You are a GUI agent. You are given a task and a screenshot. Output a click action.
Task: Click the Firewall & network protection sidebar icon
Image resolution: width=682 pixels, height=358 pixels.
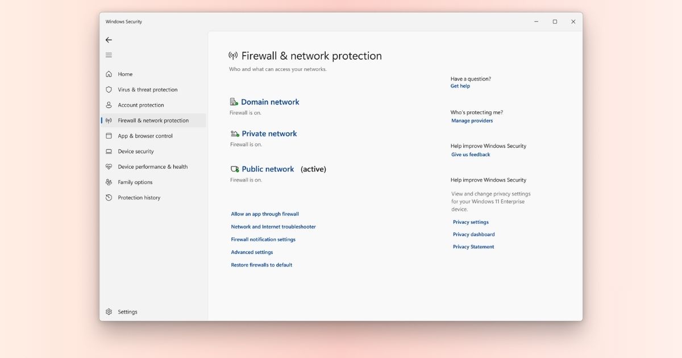pos(109,120)
